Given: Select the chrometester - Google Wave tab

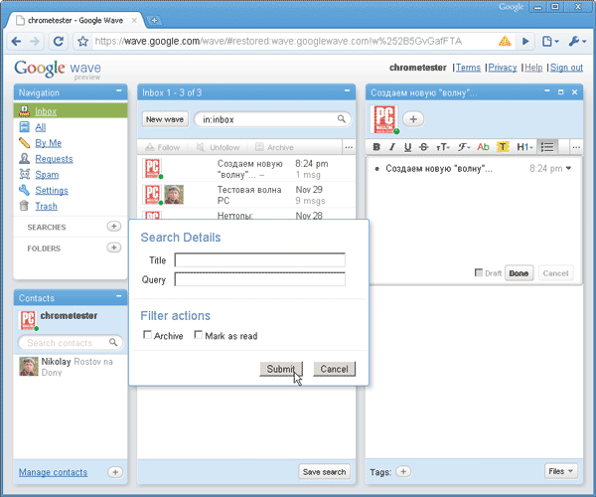Looking at the screenshot, I should pos(75,21).
